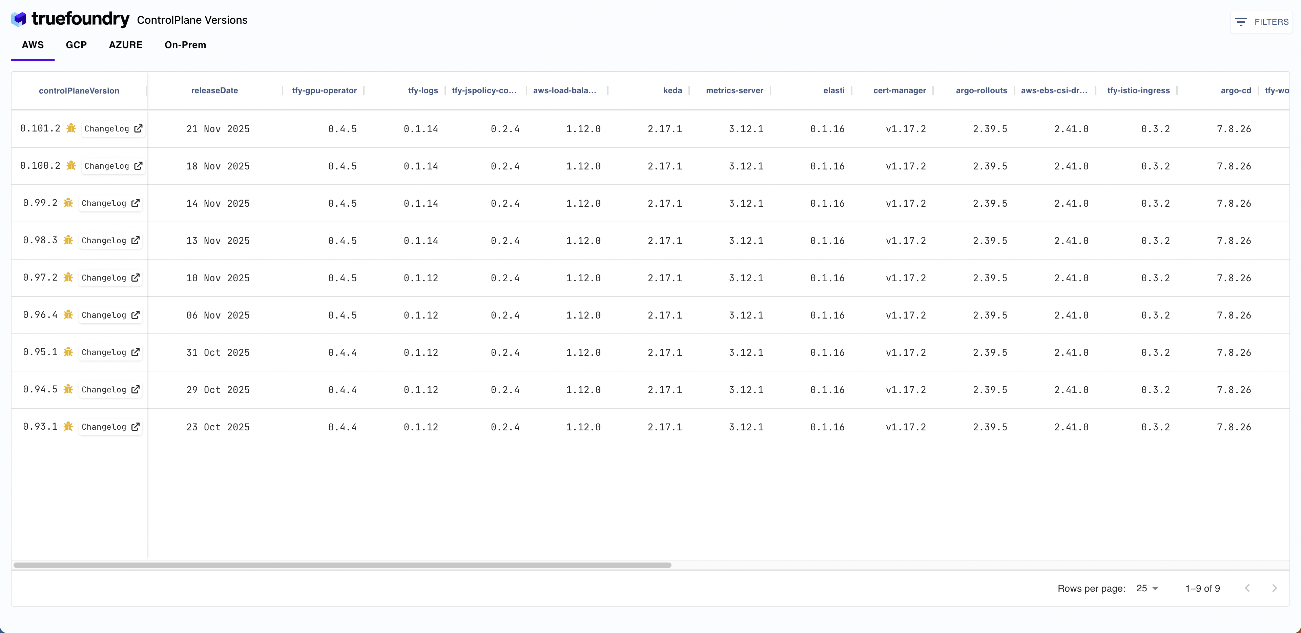1301x633 pixels.
Task: Open the Rows per page dropdown
Action: [1148, 588]
